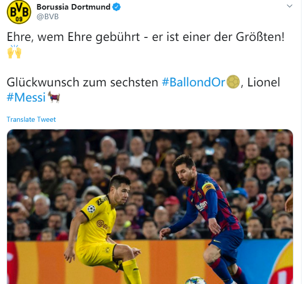The height and width of the screenshot is (284, 302).
Task: Expand the tweet options chevron menu
Action: point(289,6)
